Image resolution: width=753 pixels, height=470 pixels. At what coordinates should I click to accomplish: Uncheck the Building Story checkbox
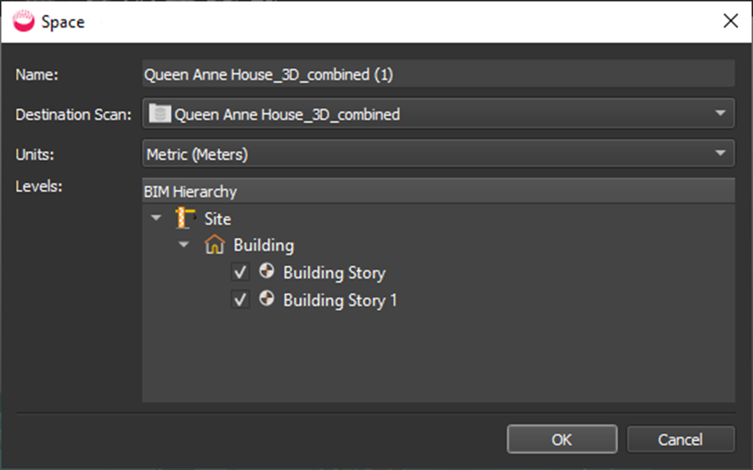pos(240,273)
